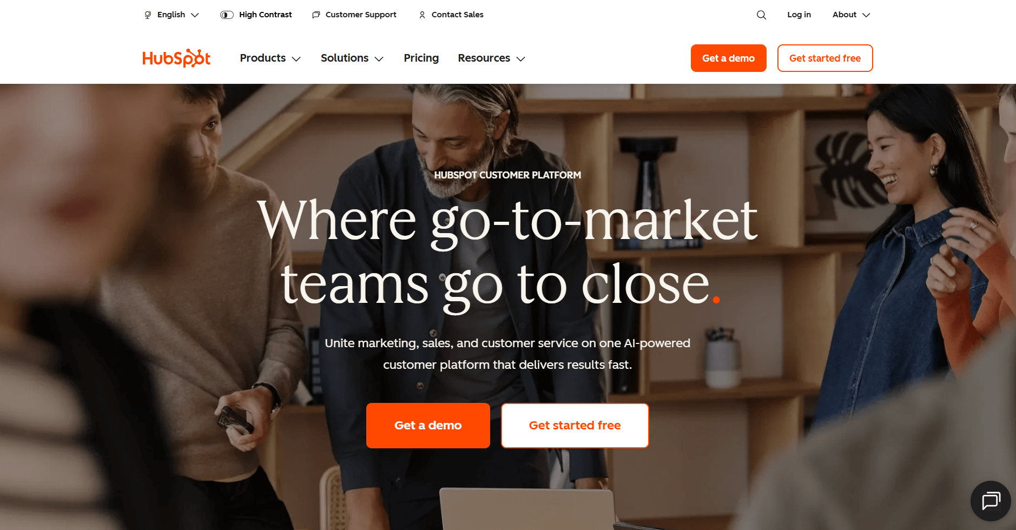Click the Log in link
This screenshot has width=1016, height=530.
tap(799, 15)
